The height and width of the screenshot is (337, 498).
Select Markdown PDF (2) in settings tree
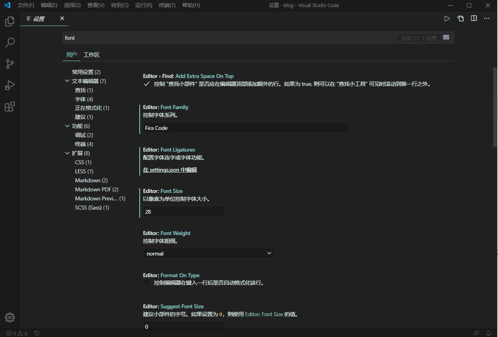[x=97, y=189]
